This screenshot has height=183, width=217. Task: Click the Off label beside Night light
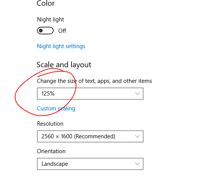point(62,31)
